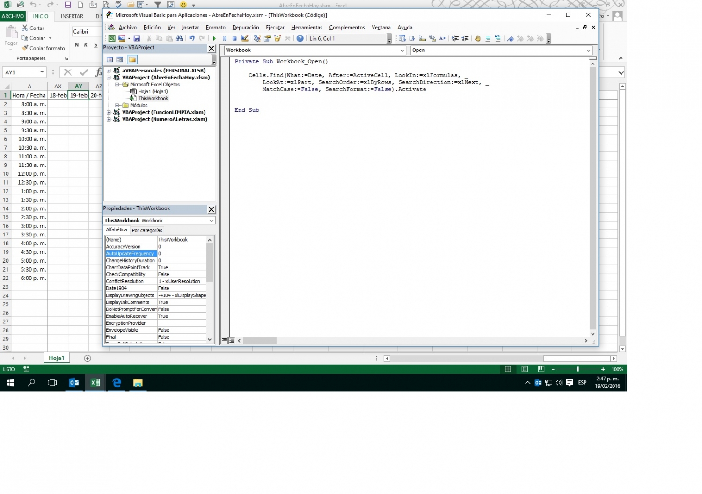Click the View Microsoft Excel toolbar icon

112,38
